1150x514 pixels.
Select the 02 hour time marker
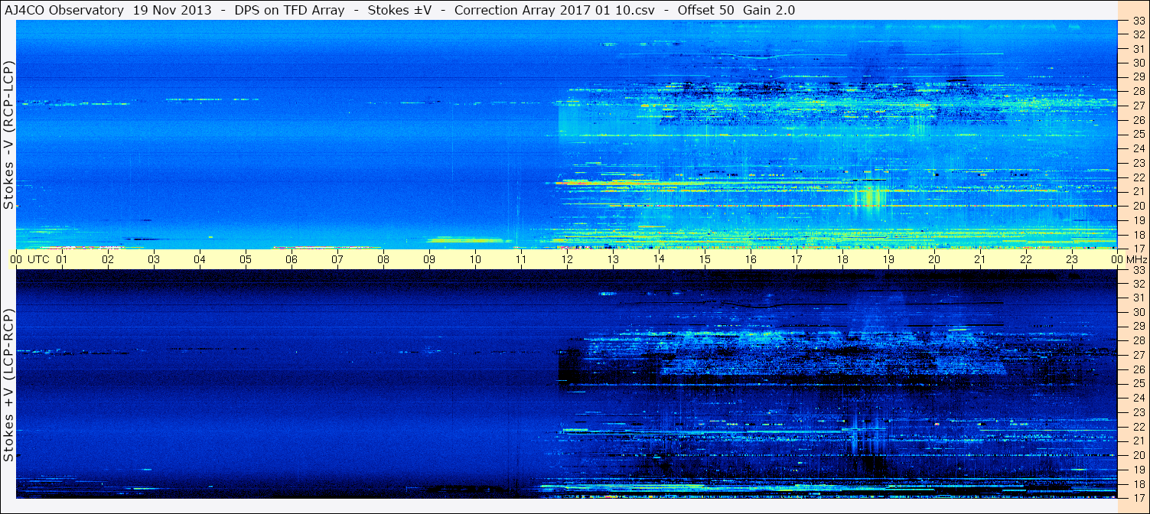click(108, 259)
